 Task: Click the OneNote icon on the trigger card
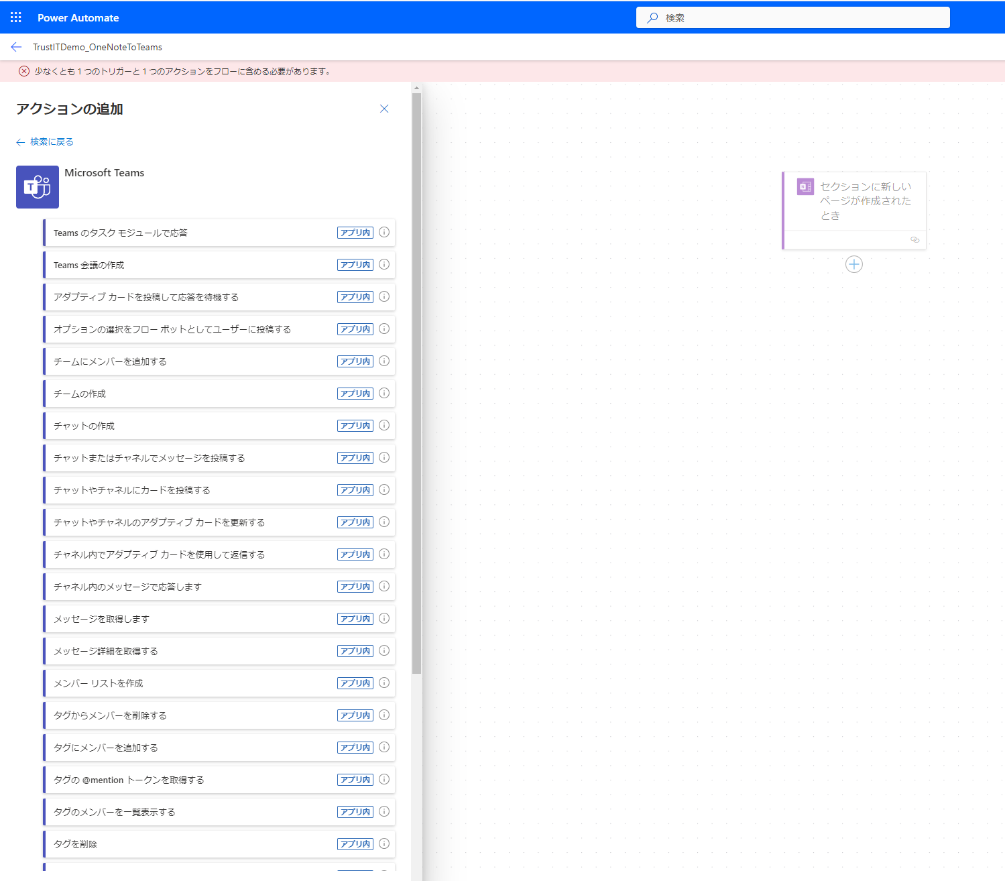(805, 187)
